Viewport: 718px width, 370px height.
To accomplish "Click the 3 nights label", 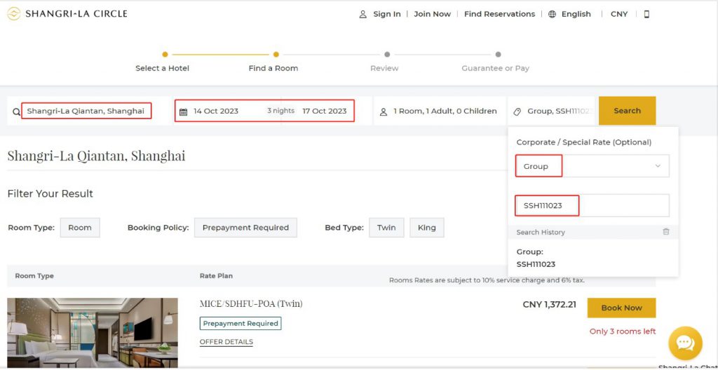I will [x=280, y=111].
